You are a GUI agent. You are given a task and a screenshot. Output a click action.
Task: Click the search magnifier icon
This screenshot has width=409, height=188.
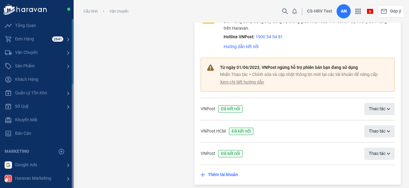tap(285, 11)
